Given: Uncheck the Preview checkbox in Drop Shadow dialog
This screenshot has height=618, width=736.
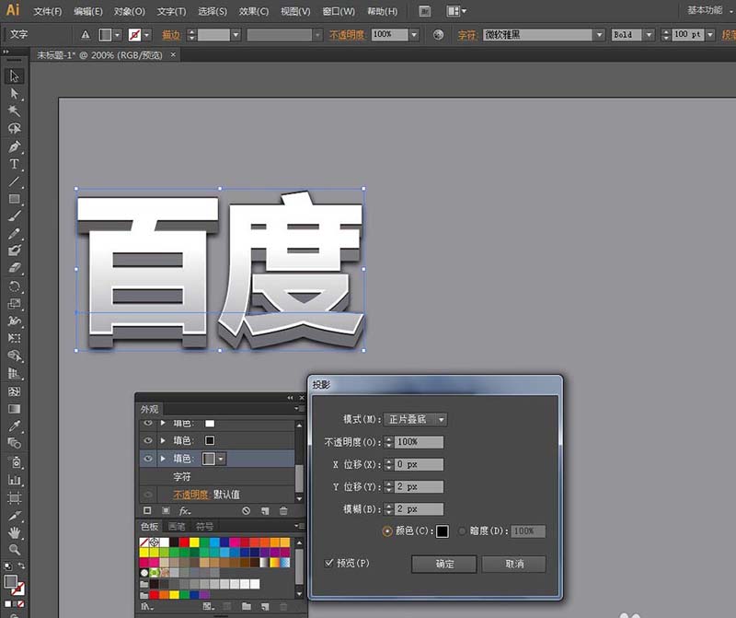Looking at the screenshot, I should [x=329, y=563].
